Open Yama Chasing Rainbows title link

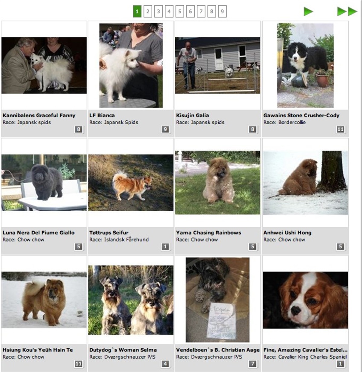[209, 232]
